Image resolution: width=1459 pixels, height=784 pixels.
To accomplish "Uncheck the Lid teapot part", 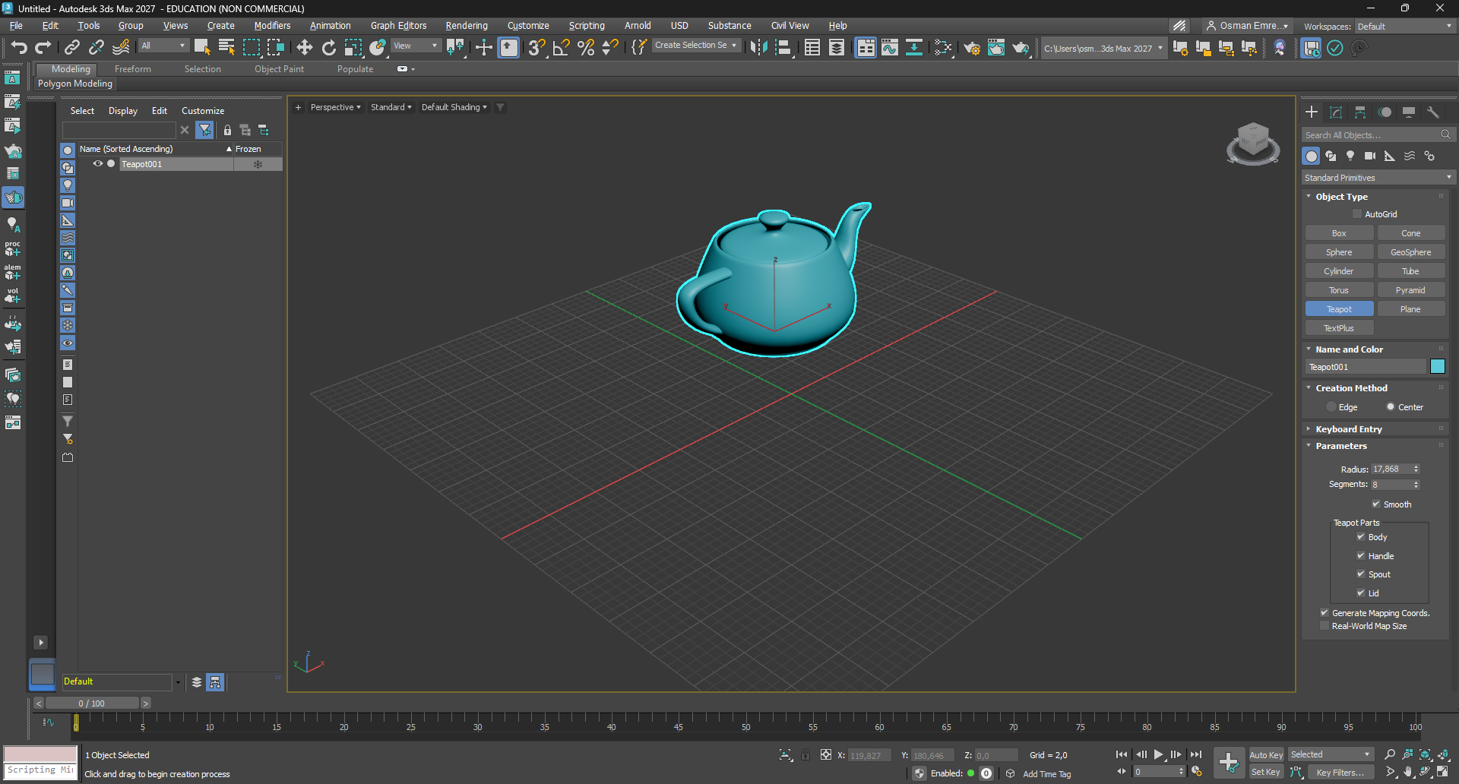I will tap(1361, 593).
